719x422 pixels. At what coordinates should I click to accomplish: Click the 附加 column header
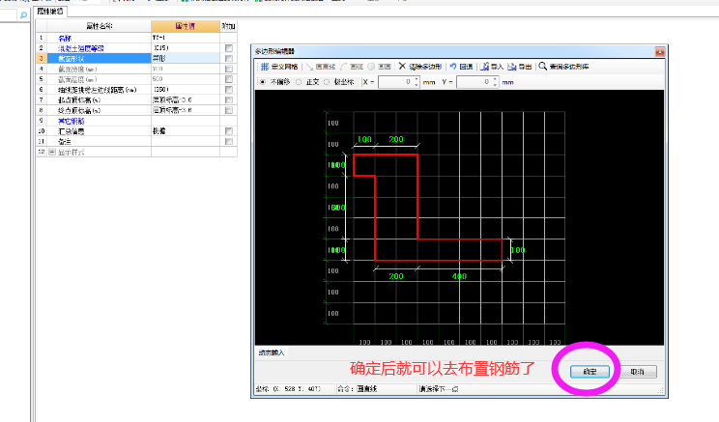228,26
